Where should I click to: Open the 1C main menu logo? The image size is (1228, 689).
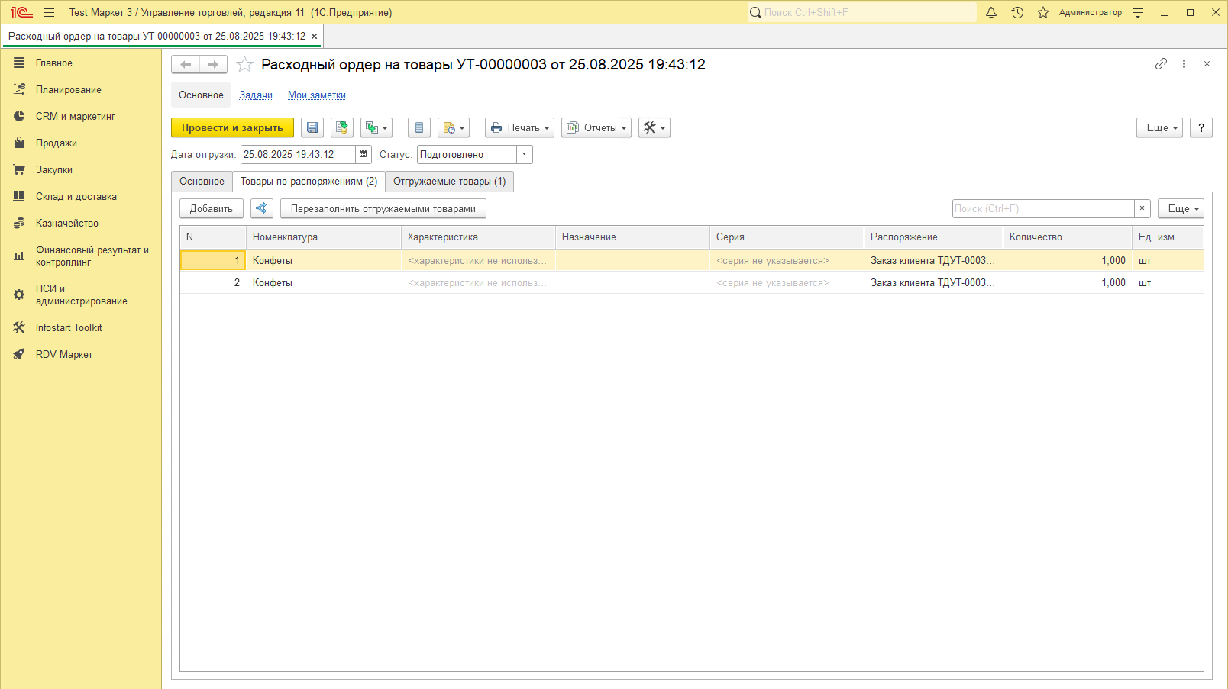point(21,12)
